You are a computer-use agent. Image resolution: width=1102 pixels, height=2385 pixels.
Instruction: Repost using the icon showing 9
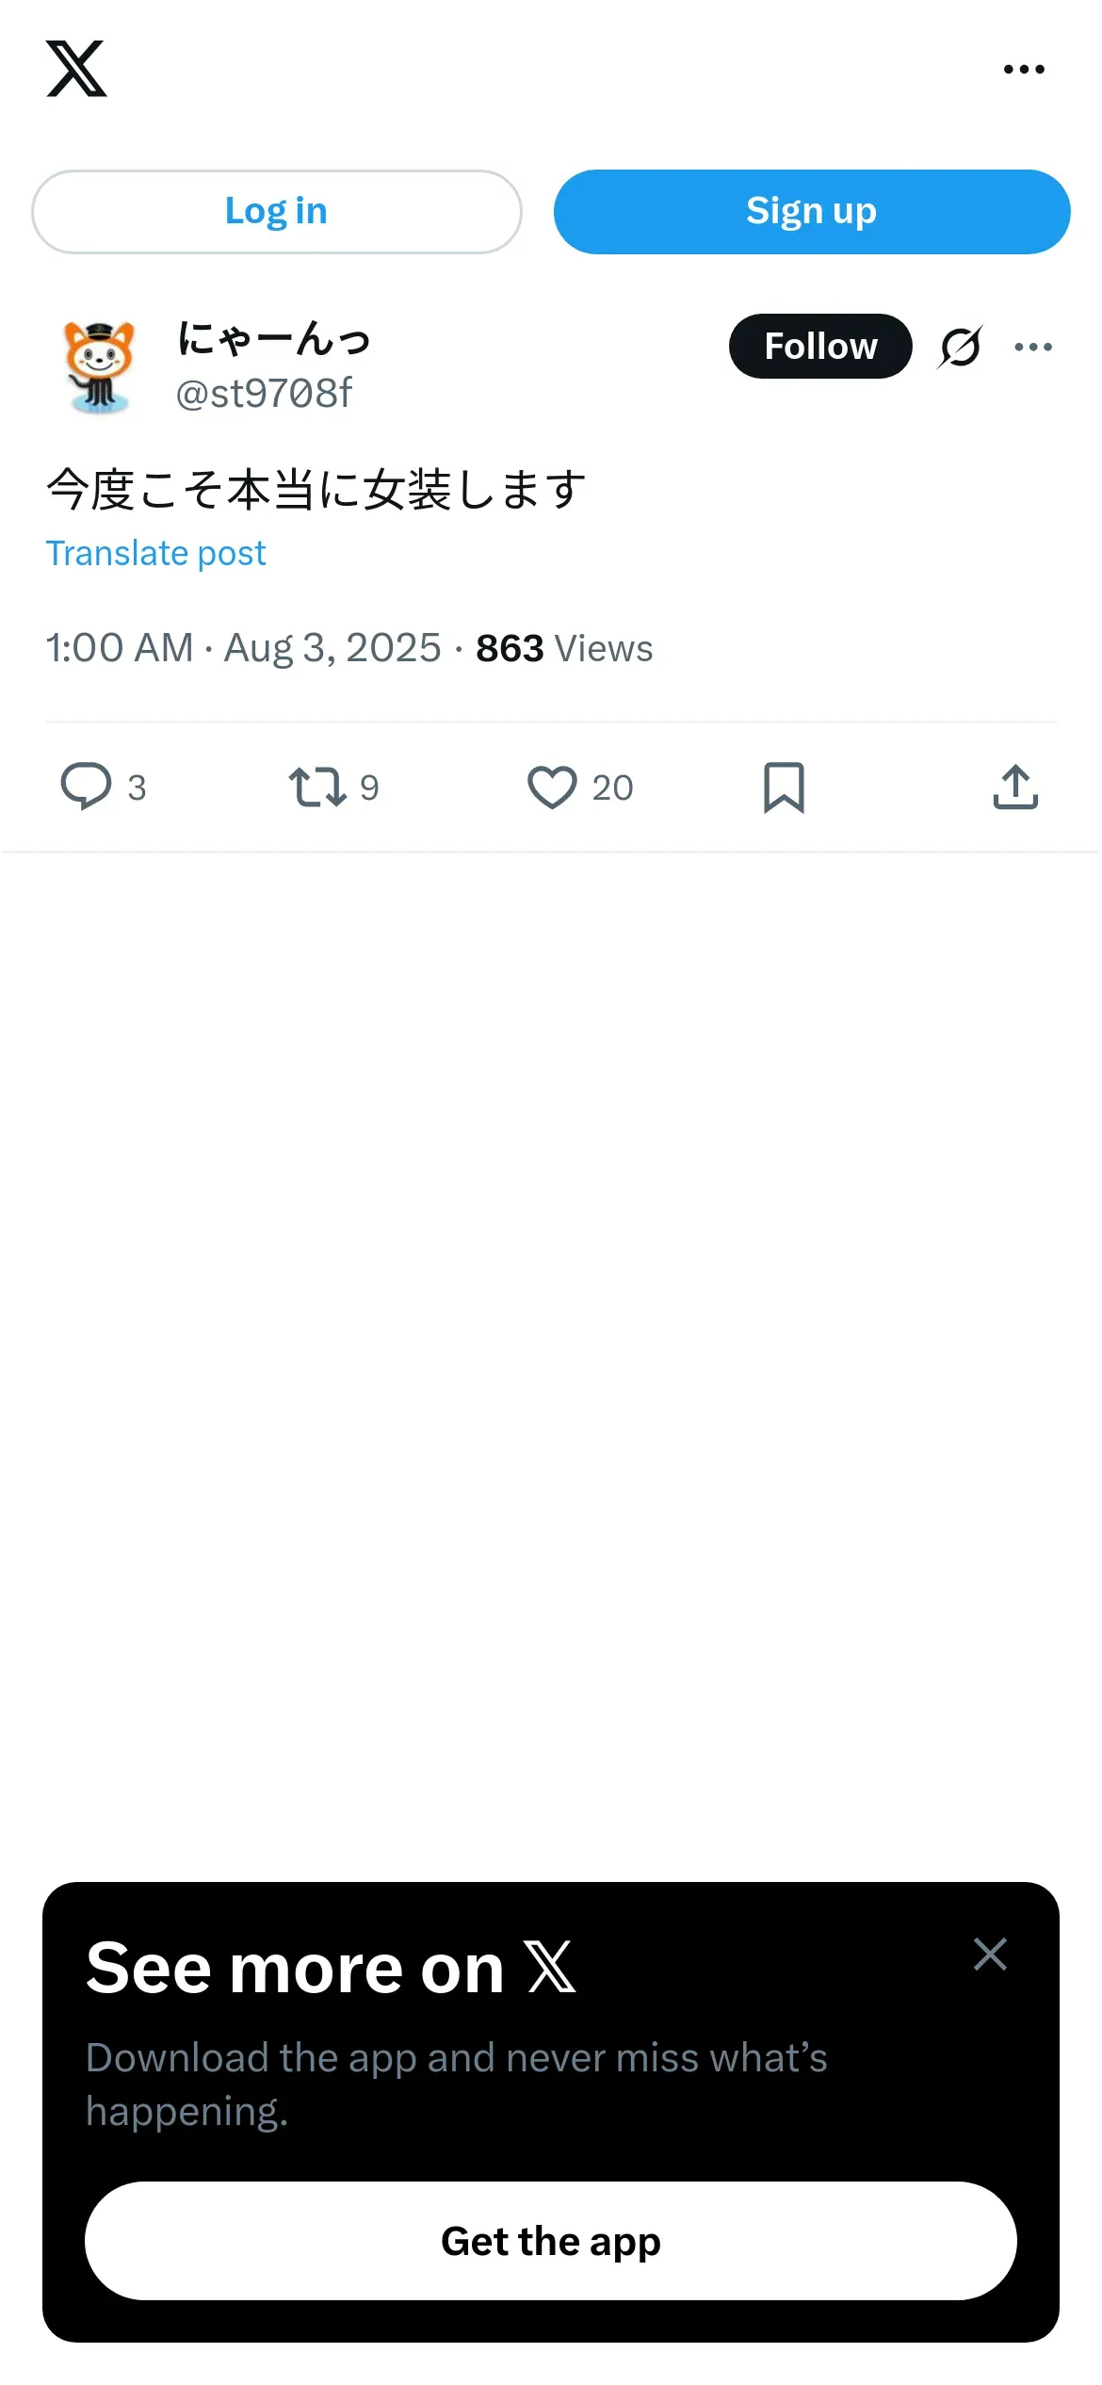(x=317, y=787)
